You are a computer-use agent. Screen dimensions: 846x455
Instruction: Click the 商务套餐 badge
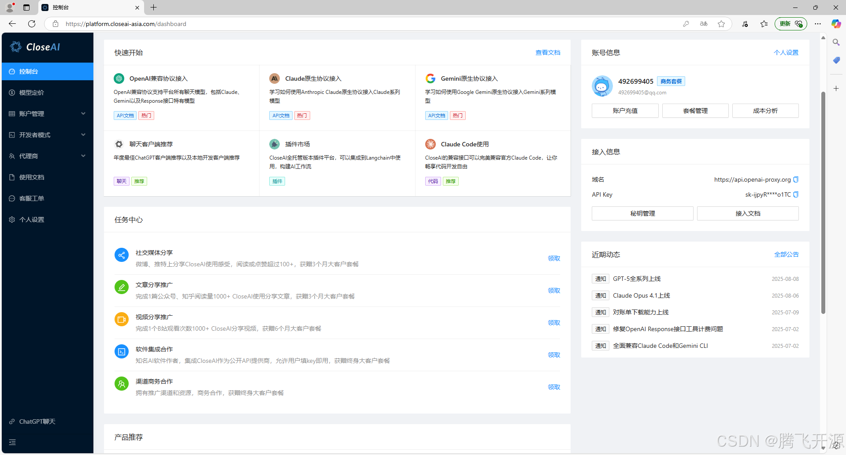671,81
